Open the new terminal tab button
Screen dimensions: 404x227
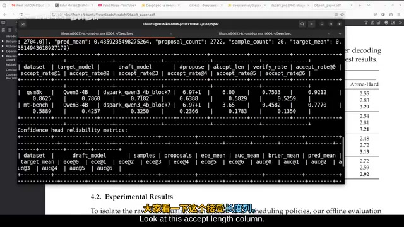pyautogui.click(x=23, y=24)
